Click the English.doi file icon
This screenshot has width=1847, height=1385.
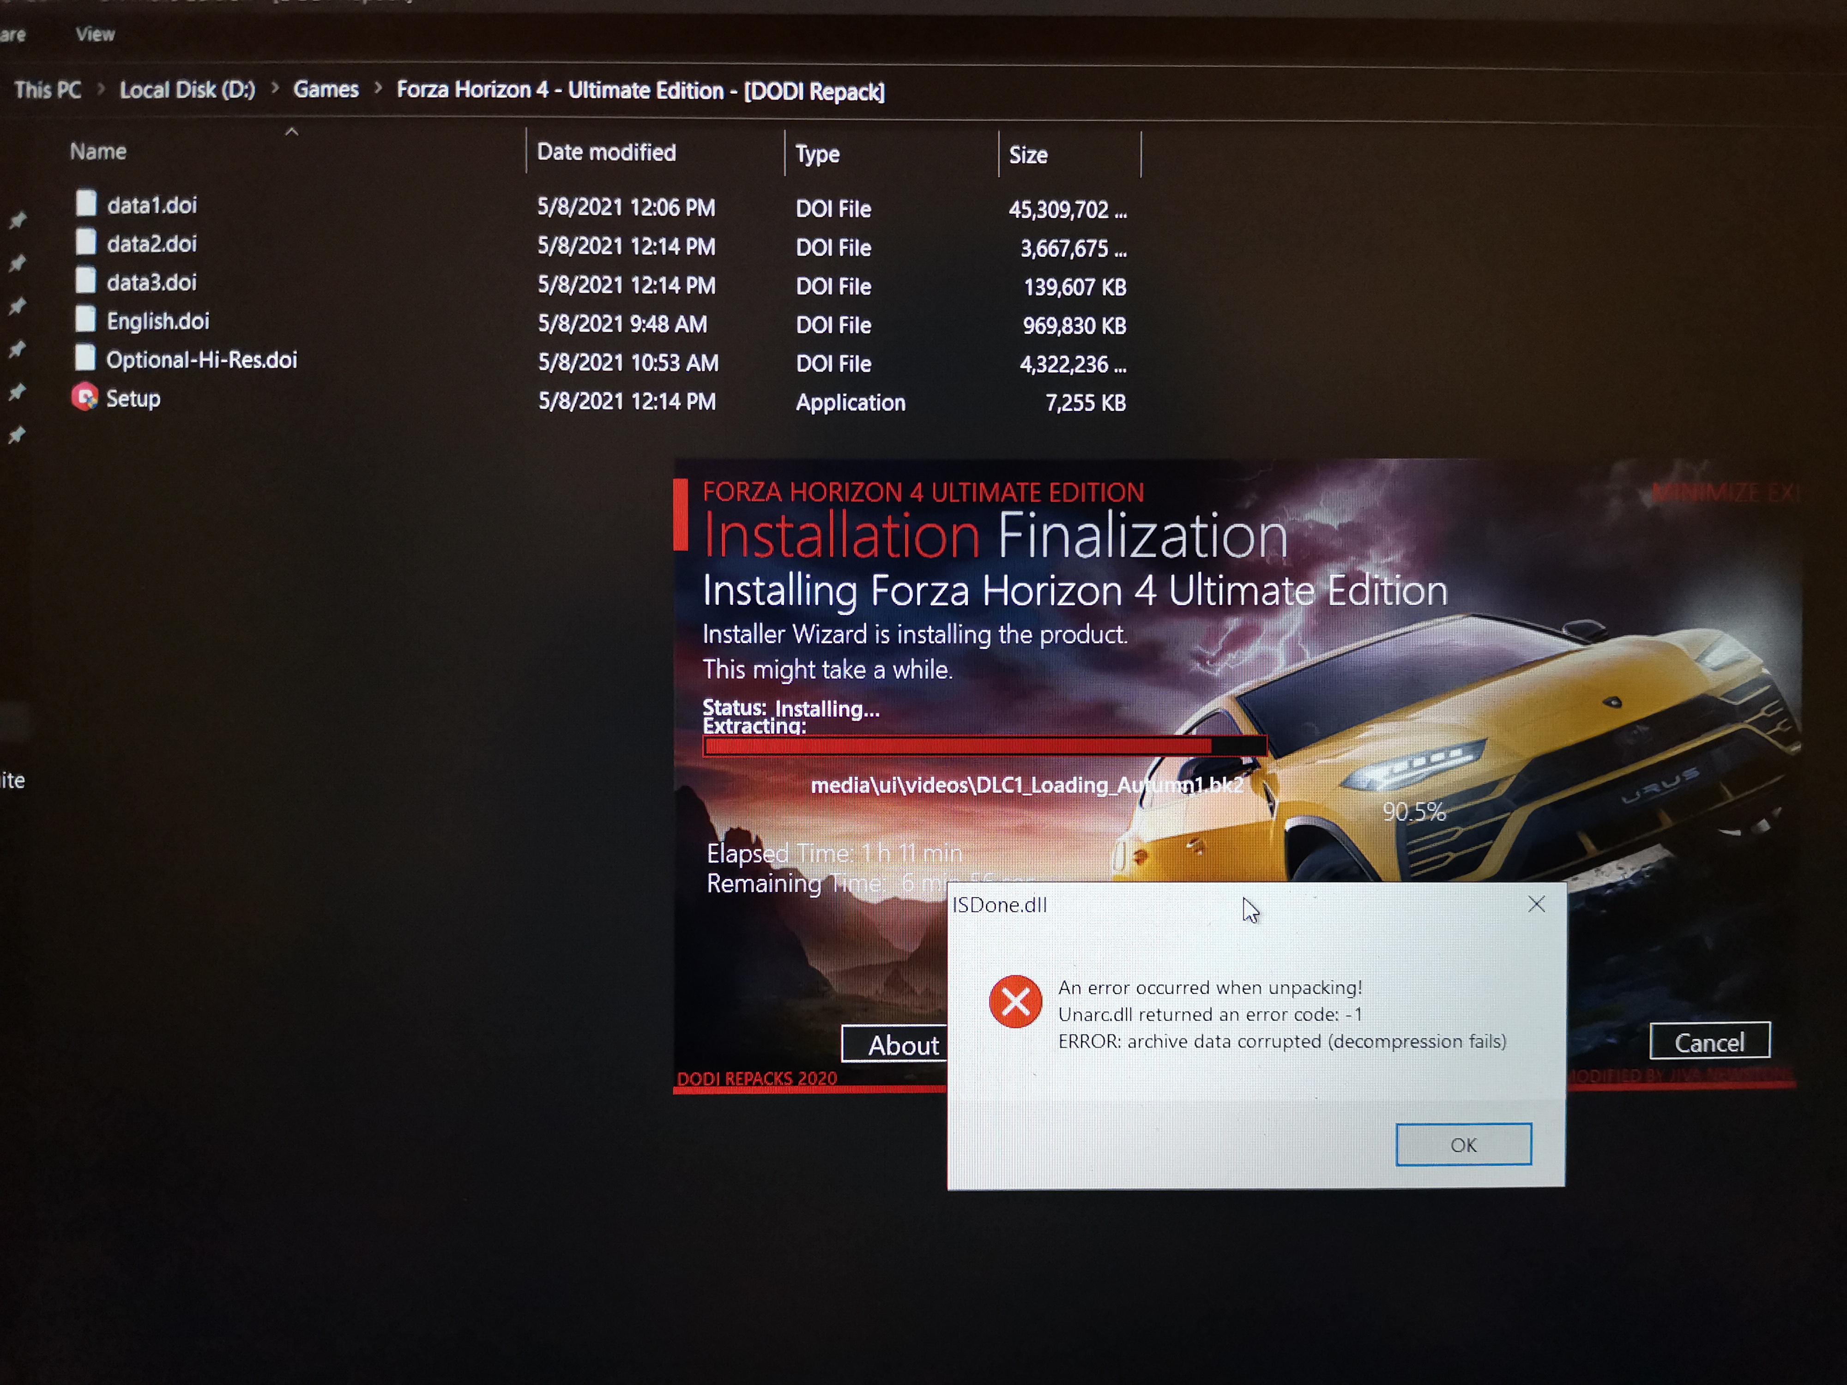85,319
